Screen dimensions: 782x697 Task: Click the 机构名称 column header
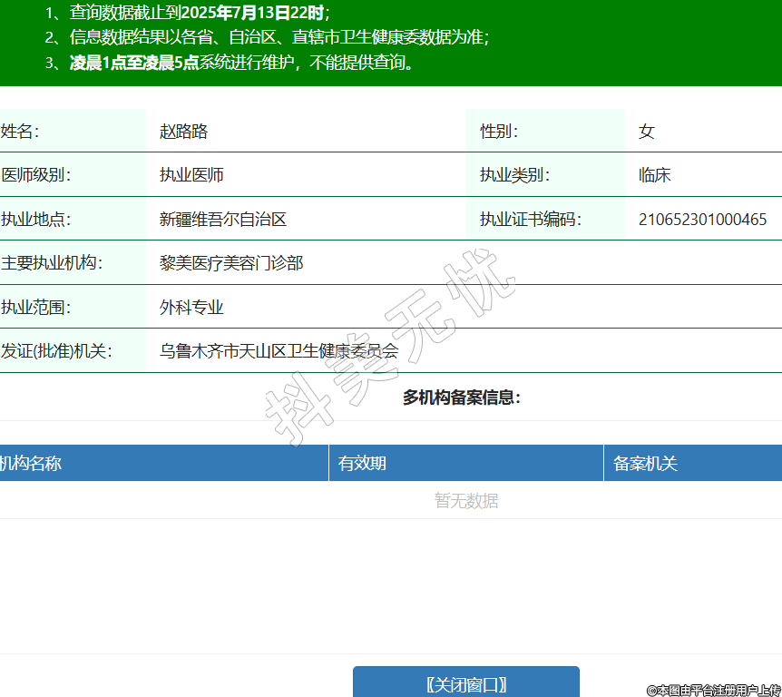31,464
